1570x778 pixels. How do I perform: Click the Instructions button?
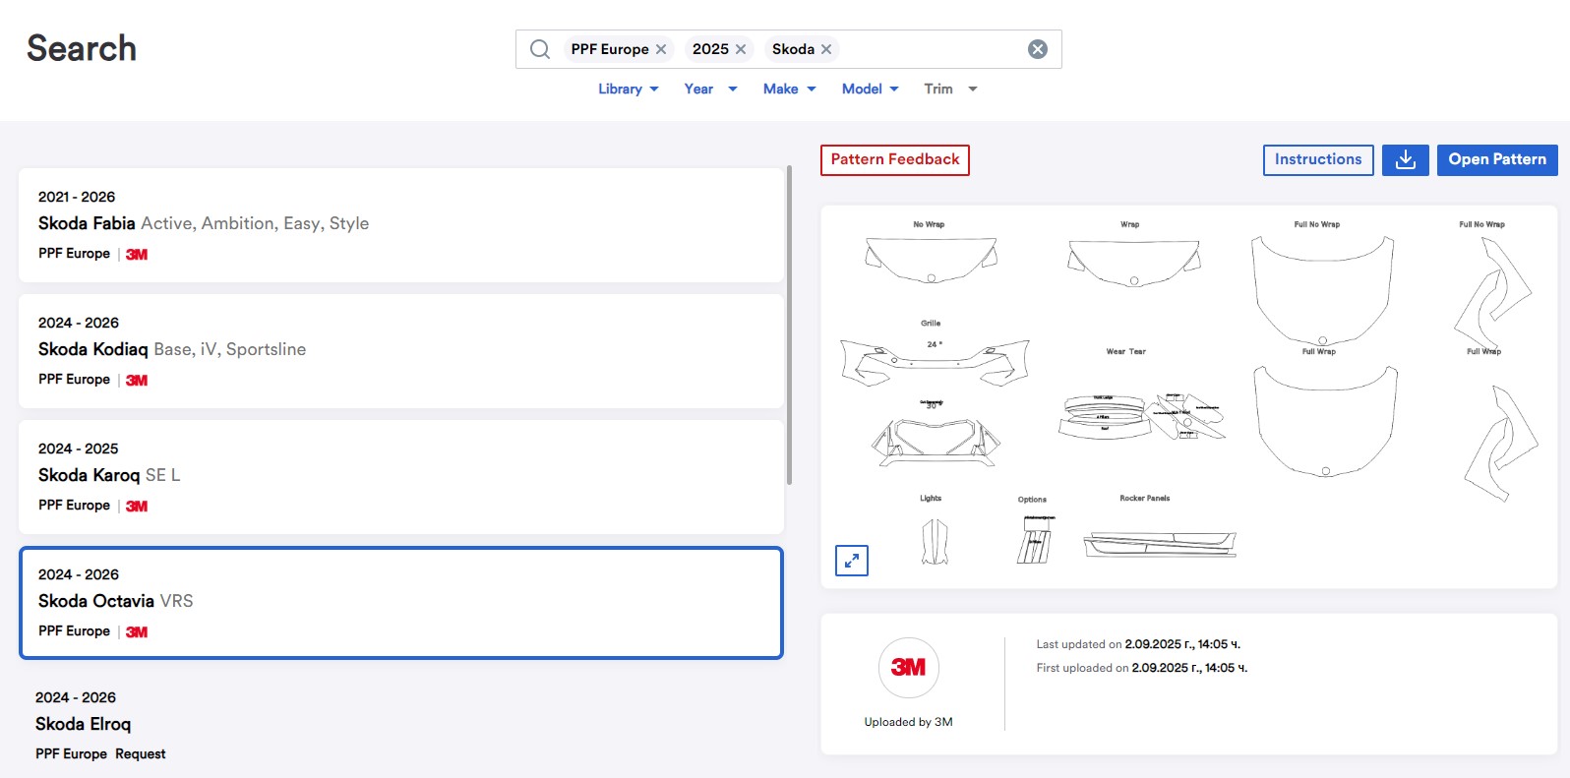1318,159
